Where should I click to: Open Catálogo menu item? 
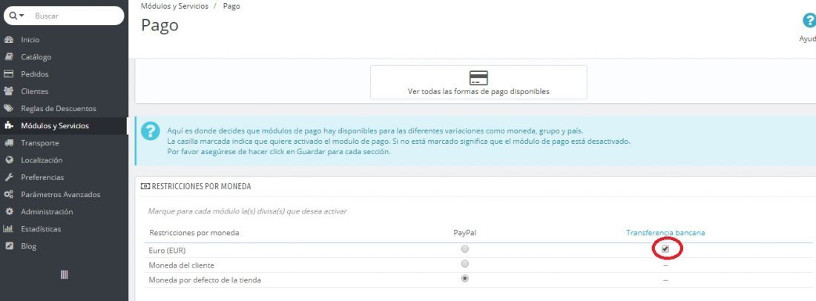click(36, 57)
